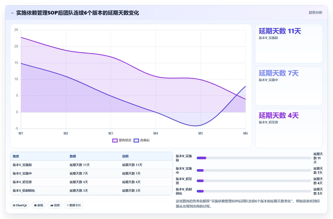Select the 延期天数 11天 data card

pyautogui.click(x=289, y=44)
